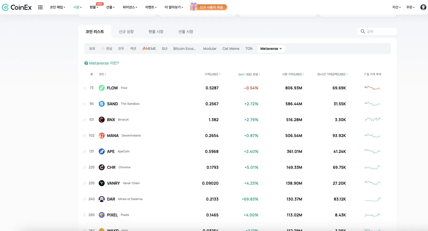Screen dimensions: 428x231
Task: Select the SUI category filter
Action: click(165, 49)
